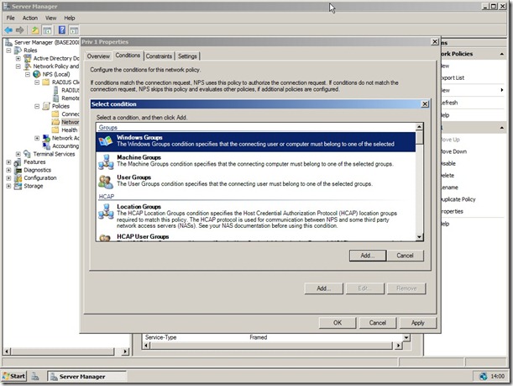The height and width of the screenshot is (386, 513).
Task: Click Move Down in actions pane
Action: click(x=453, y=151)
